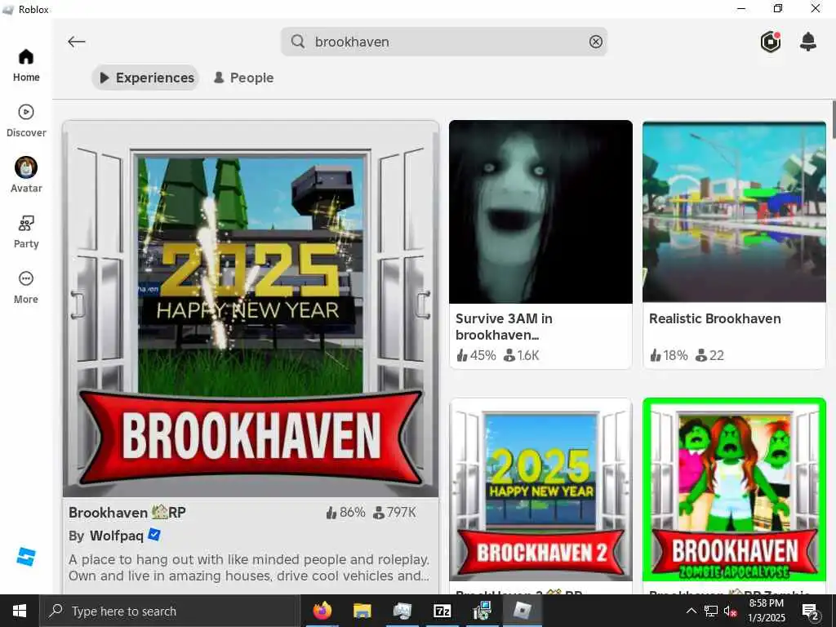Image resolution: width=836 pixels, height=627 pixels.
Task: Click the taskbar clock showing 8:58 PM
Action: [x=767, y=611]
